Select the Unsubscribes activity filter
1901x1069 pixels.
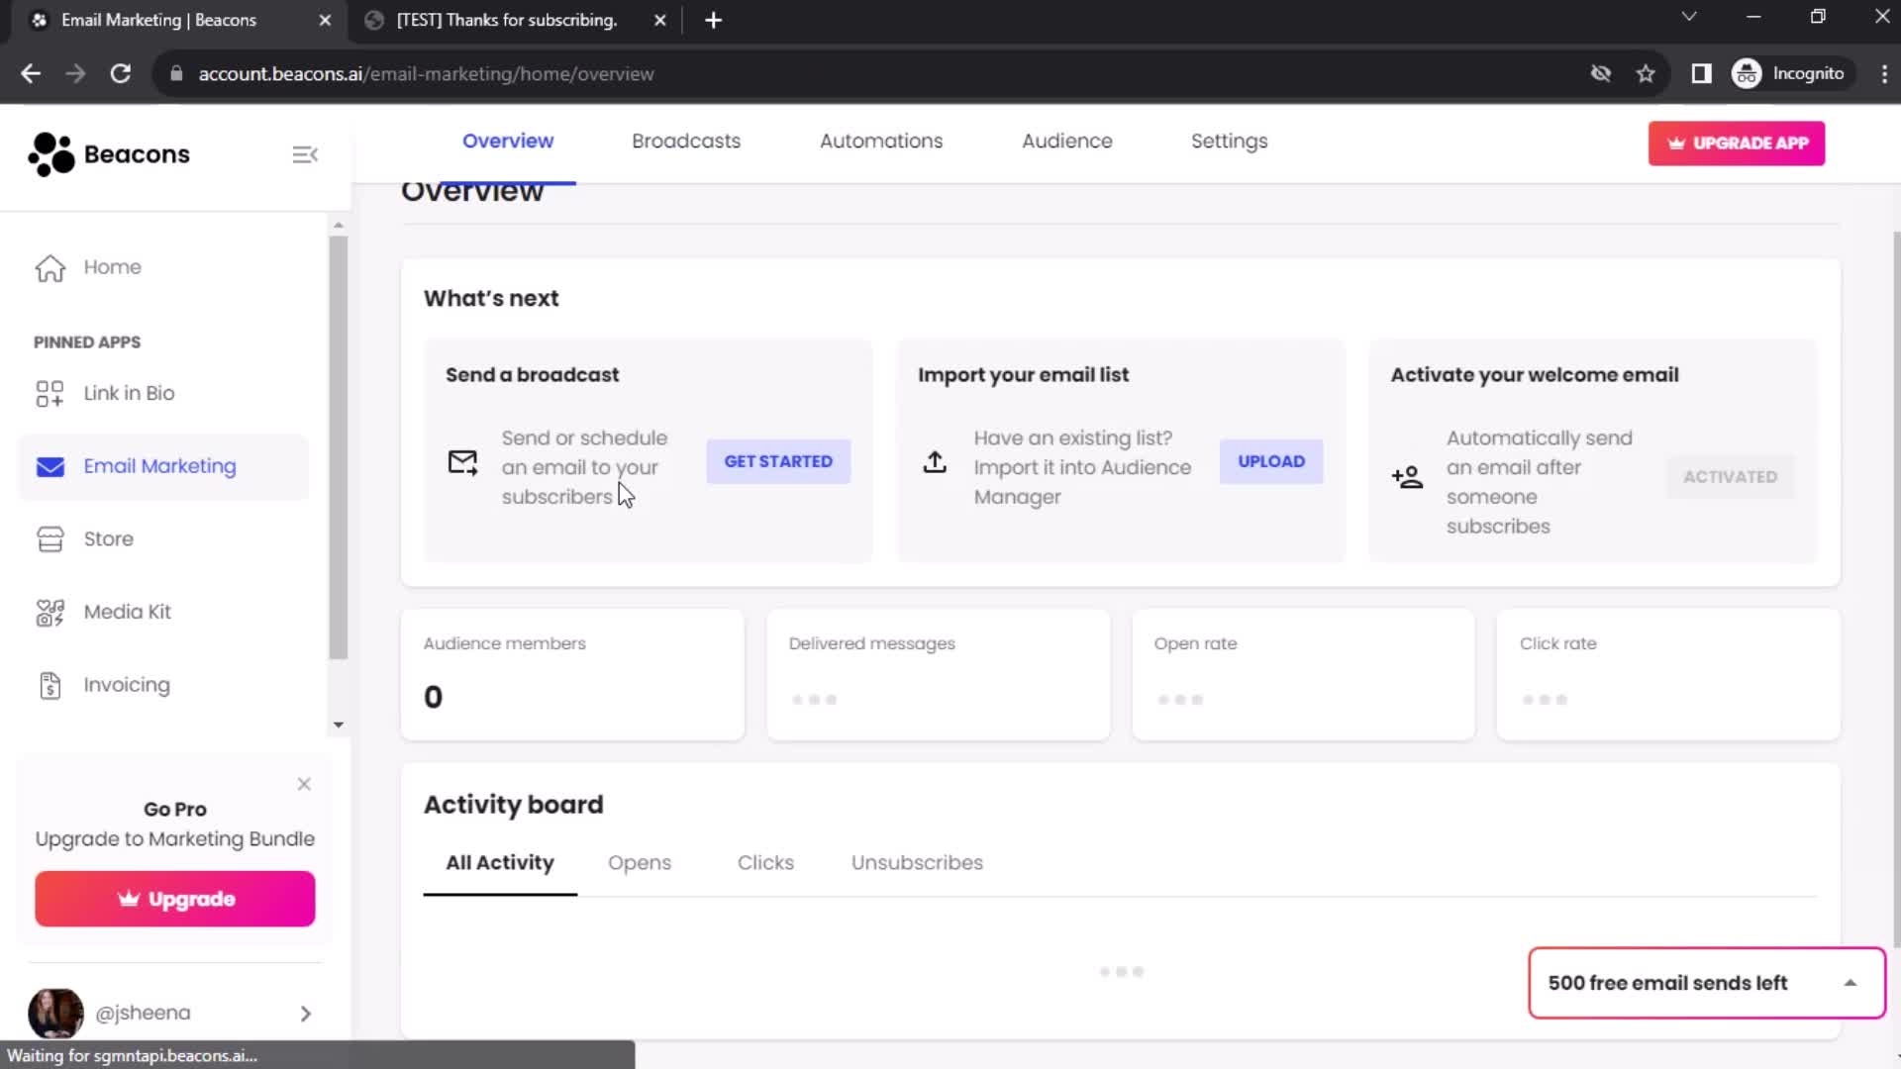point(918,861)
